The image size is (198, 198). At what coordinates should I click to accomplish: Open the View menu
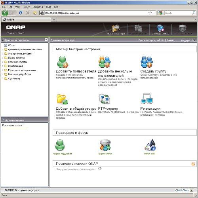(17, 7)
